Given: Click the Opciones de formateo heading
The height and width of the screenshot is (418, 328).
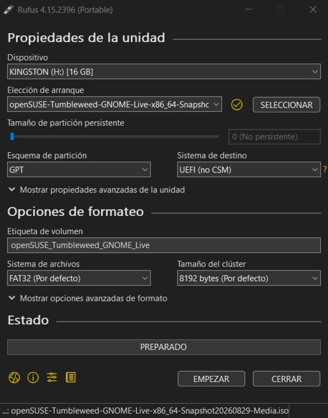Looking at the screenshot, I should tap(75, 212).
